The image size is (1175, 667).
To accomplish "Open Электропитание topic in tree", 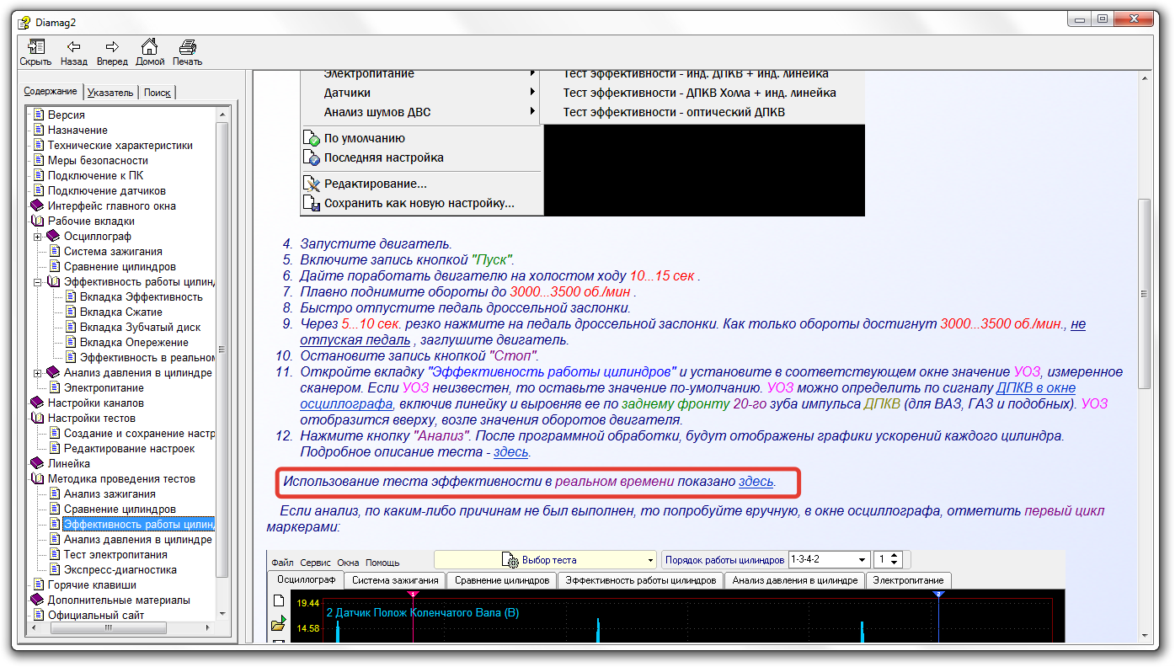I will tap(104, 387).
